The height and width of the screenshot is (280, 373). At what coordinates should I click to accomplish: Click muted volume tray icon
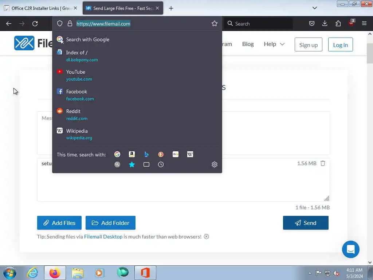[x=336, y=273]
